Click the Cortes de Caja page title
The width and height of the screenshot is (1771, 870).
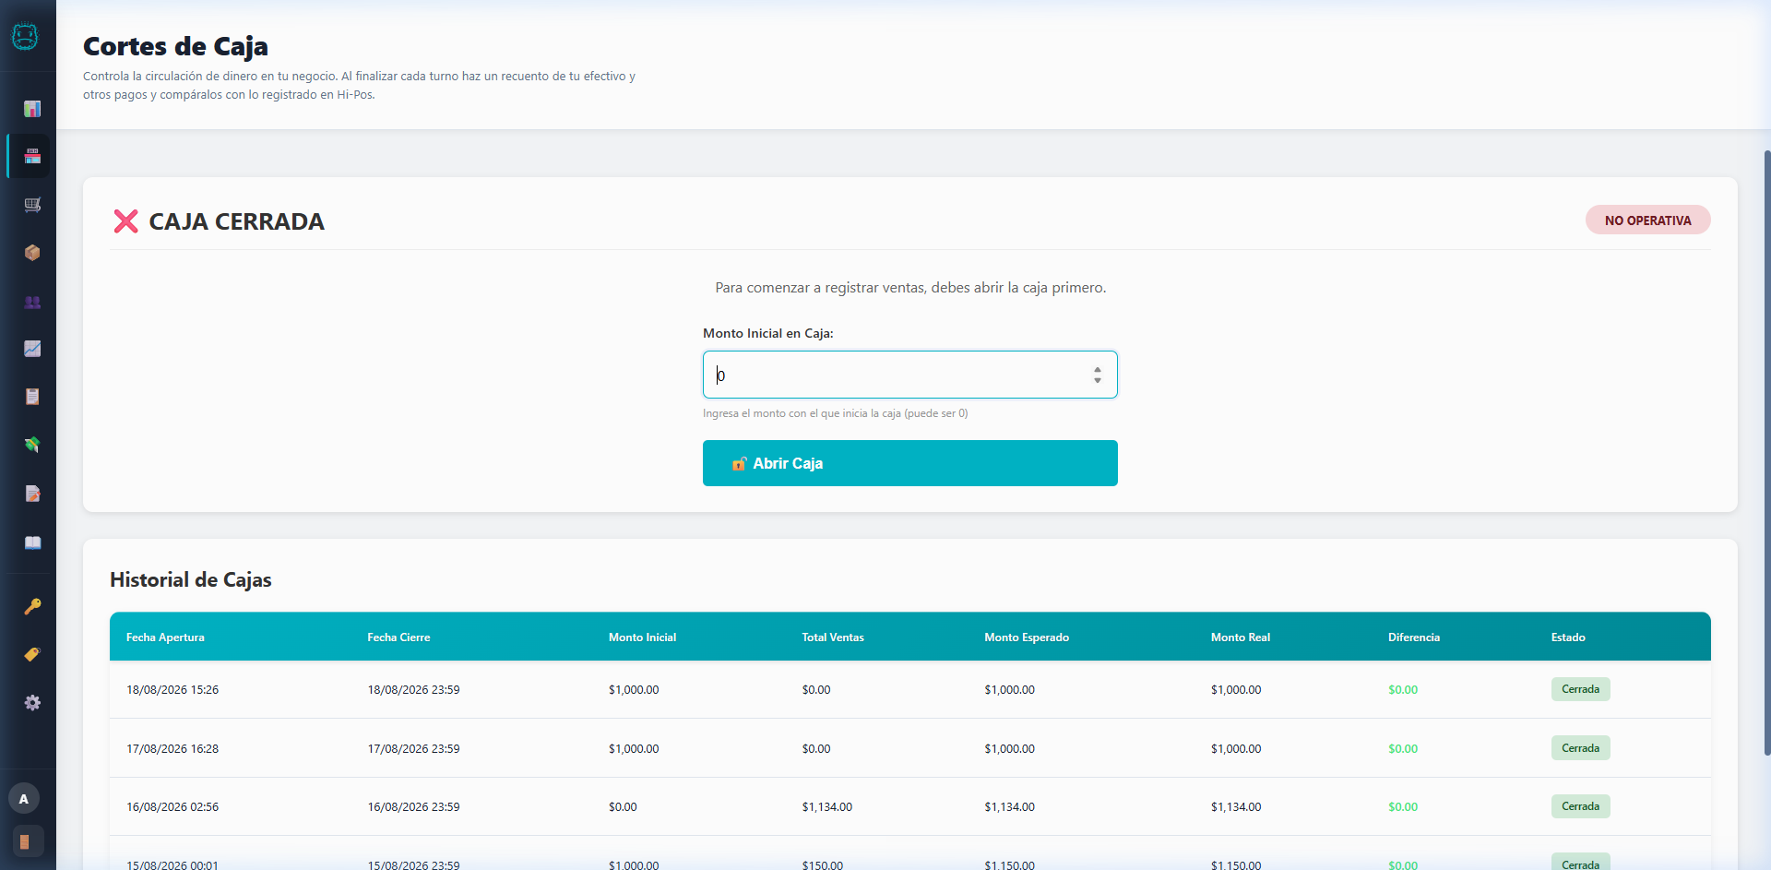click(x=175, y=46)
